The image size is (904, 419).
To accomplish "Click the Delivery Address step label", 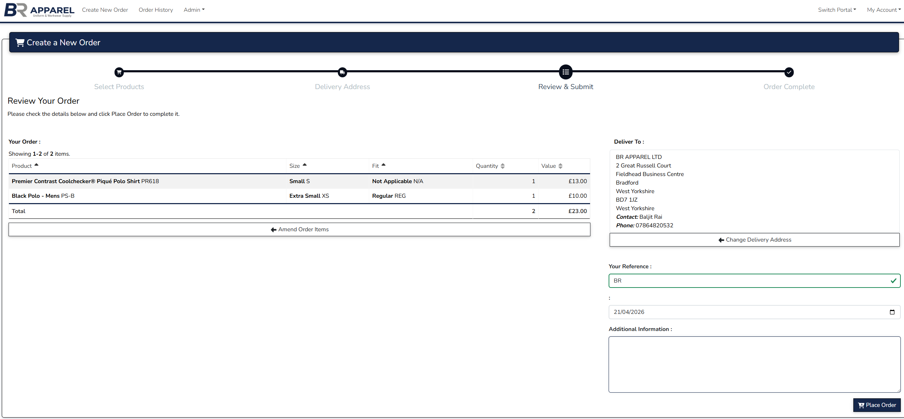I will point(342,87).
